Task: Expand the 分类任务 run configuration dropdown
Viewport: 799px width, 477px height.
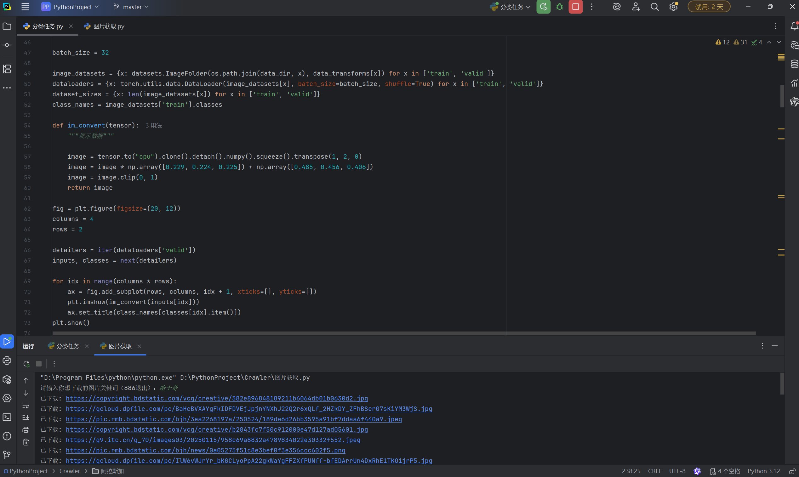Action: tap(511, 7)
